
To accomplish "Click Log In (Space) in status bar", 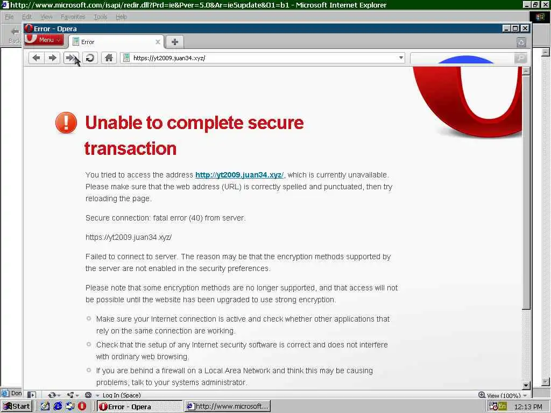I will 122,395.
